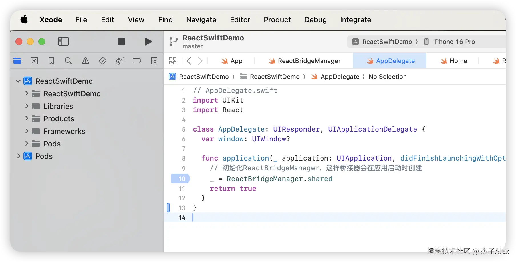
Task: Select the Pods project row
Action: tap(87, 156)
